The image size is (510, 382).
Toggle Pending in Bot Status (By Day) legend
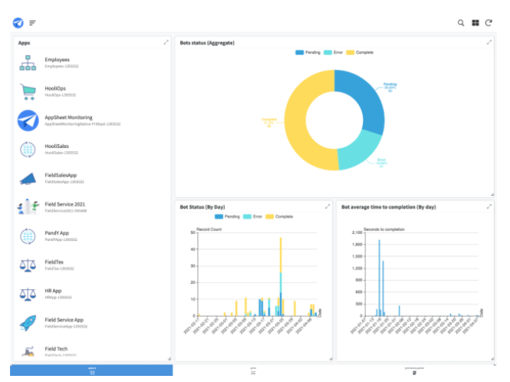pos(227,217)
